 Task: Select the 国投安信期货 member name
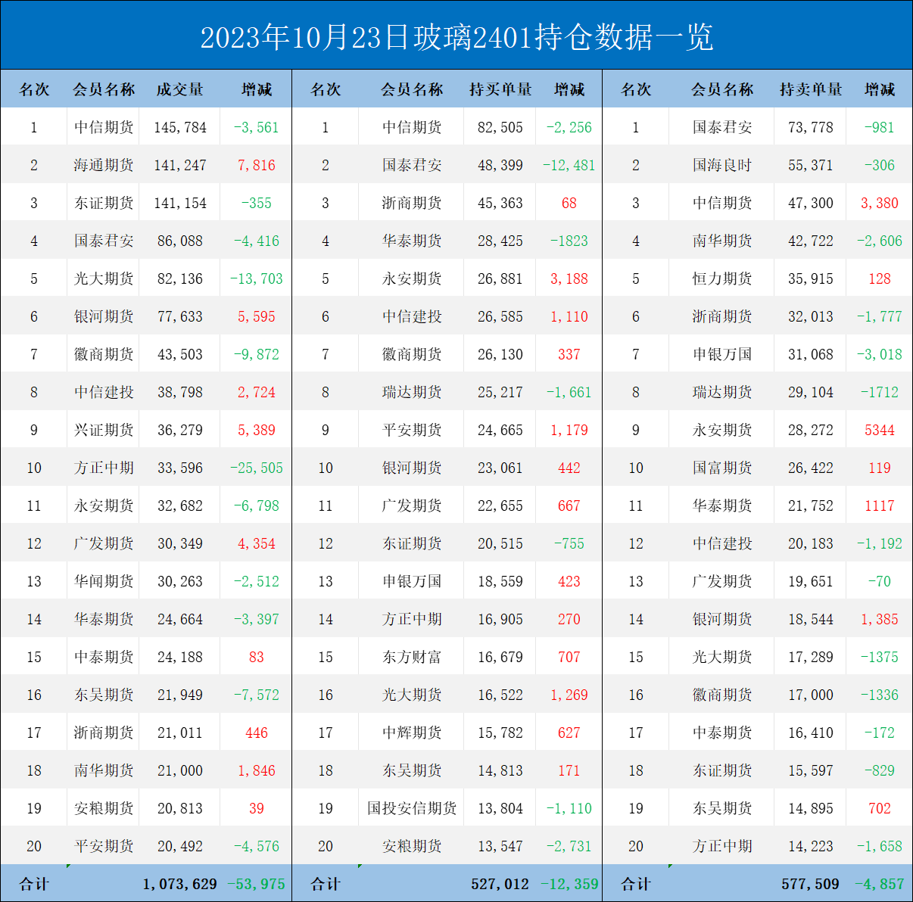pyautogui.click(x=412, y=808)
